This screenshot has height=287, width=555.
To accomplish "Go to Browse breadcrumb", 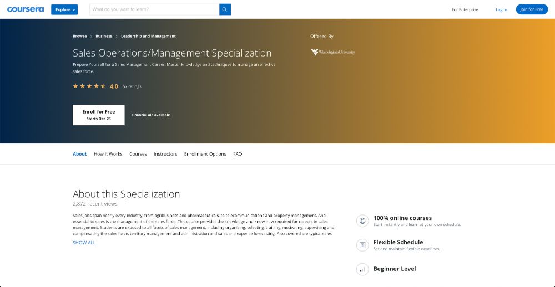I will tap(79, 36).
